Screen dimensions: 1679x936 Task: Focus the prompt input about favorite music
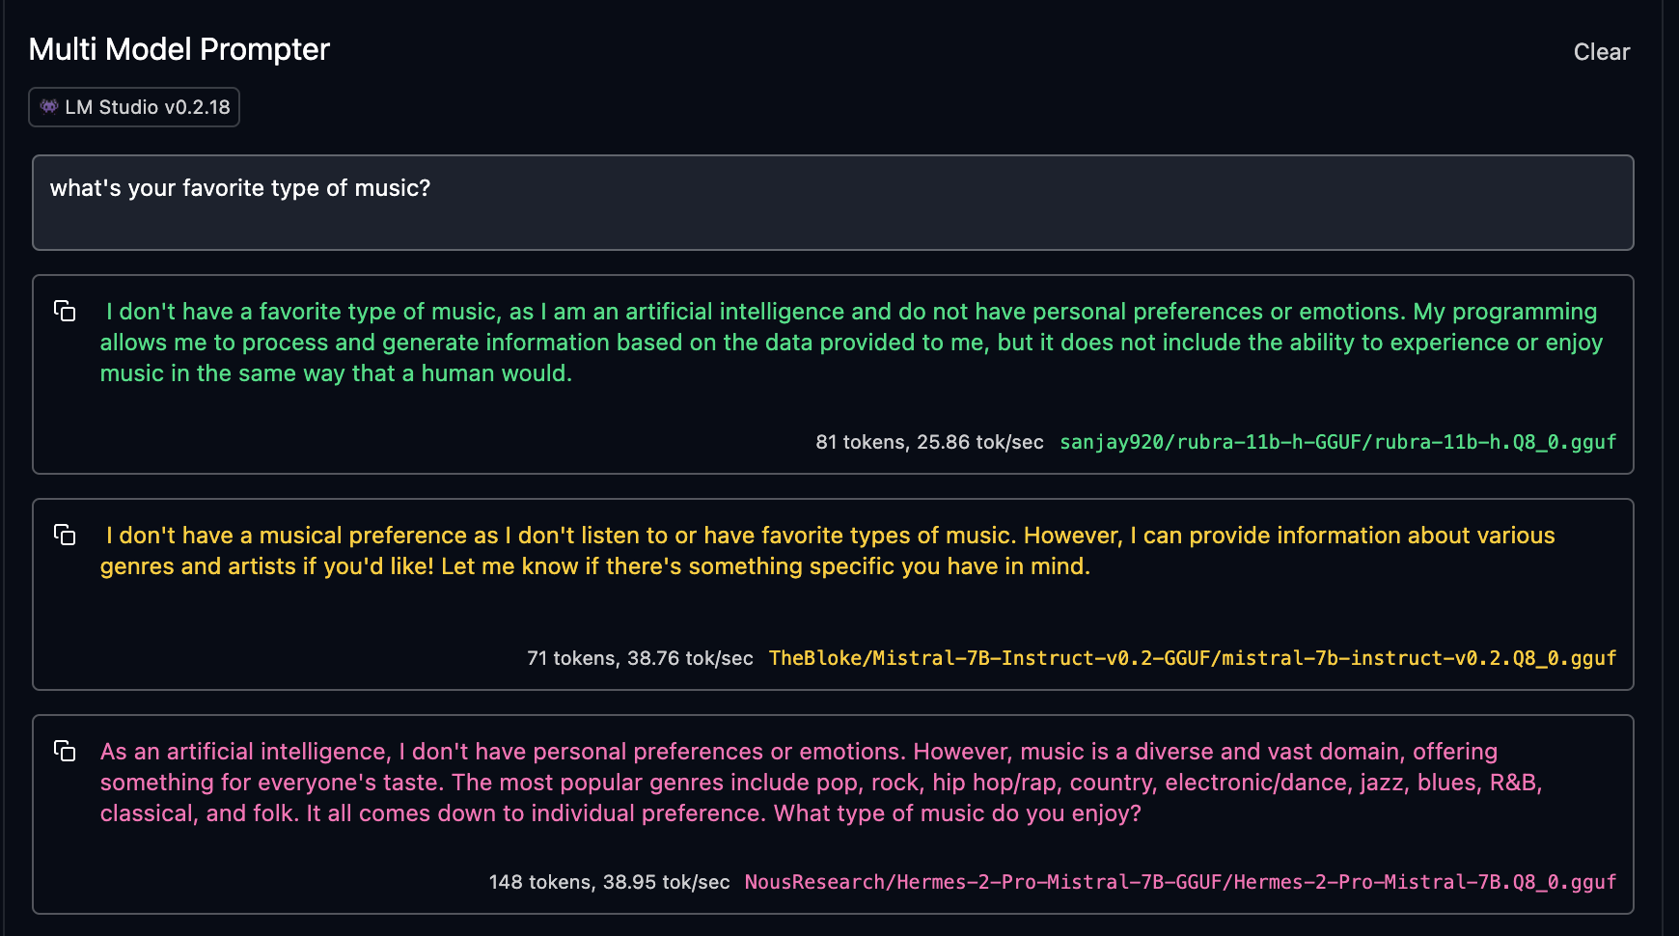tap(832, 203)
